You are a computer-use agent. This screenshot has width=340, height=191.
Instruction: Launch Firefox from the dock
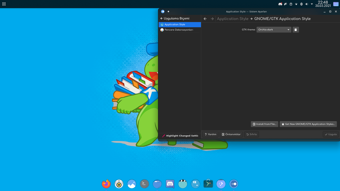[x=106, y=184]
